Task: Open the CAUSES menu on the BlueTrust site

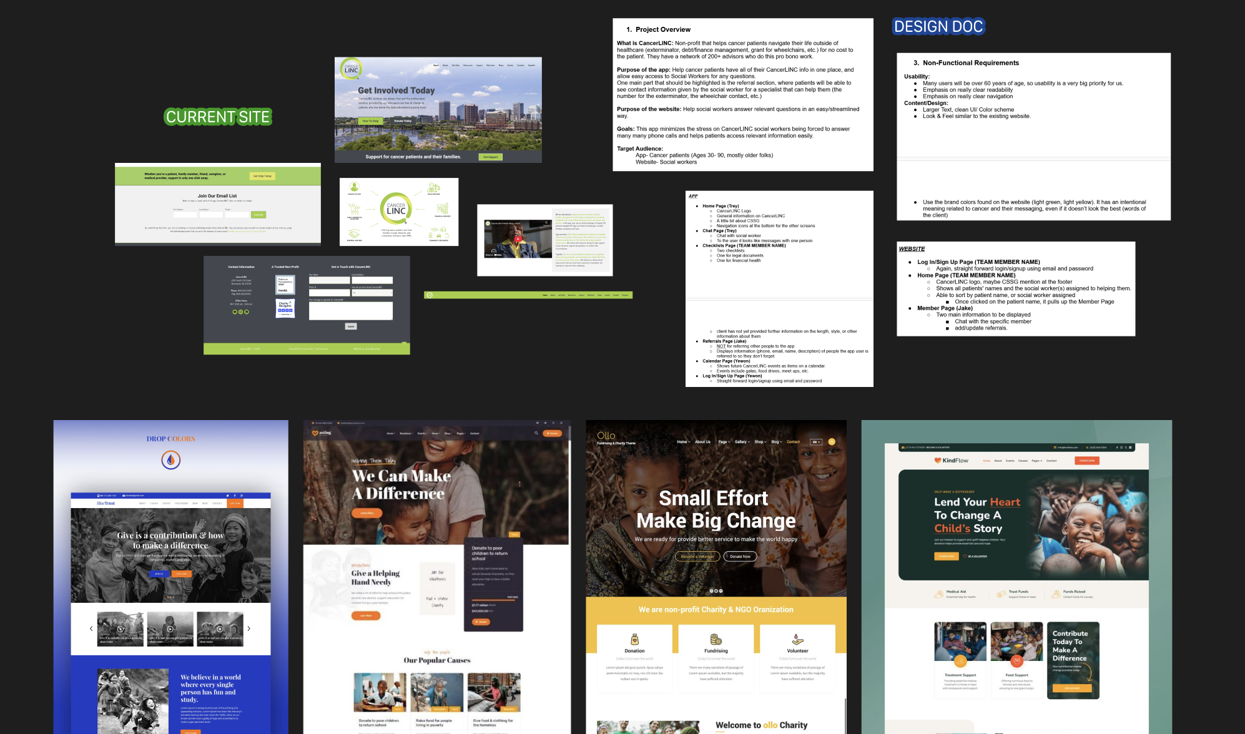Action: (x=154, y=503)
